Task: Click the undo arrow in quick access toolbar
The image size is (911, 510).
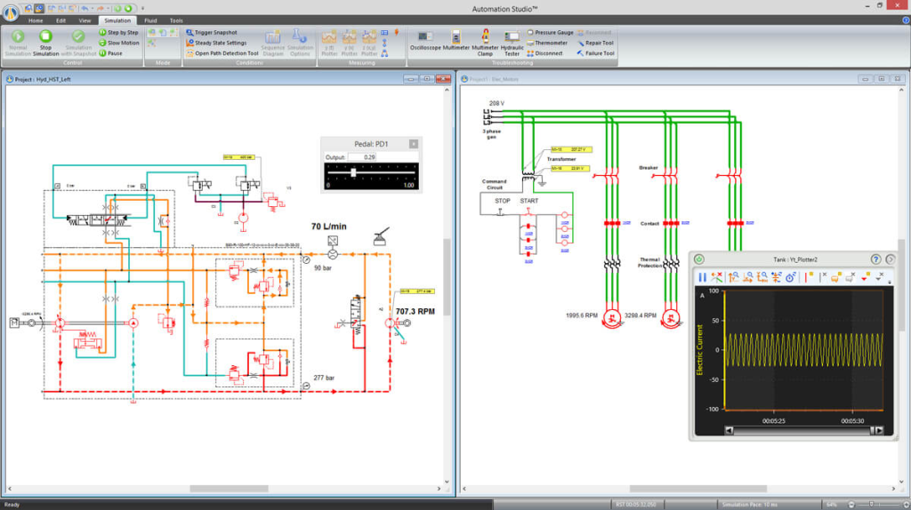Action: tap(85, 9)
